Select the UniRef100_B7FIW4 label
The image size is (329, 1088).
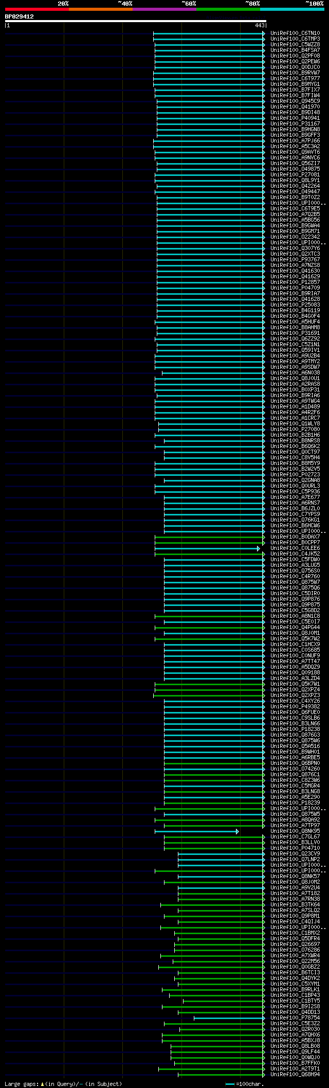[x=295, y=96]
